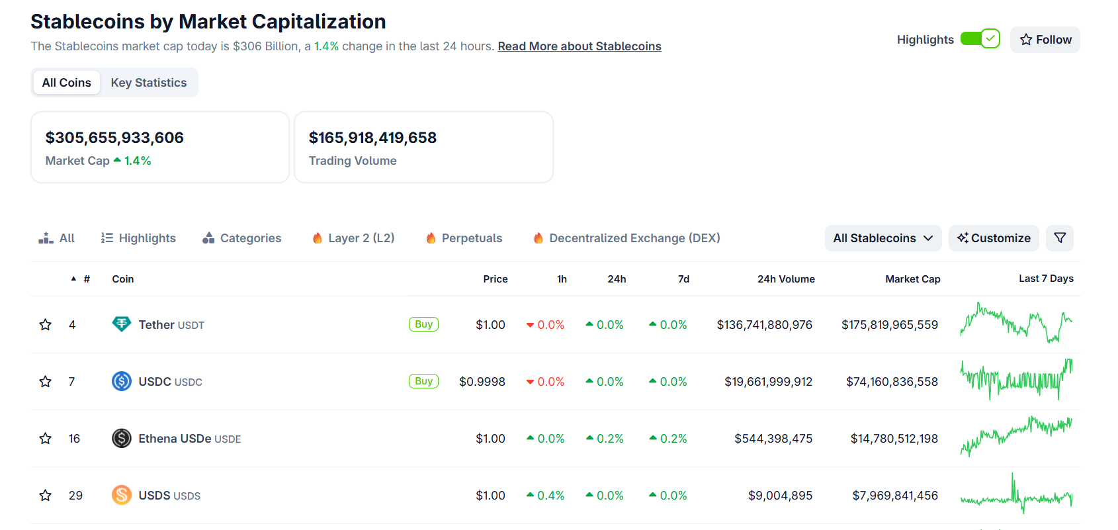Open USDS's 7-day sparkline chart

(x=1016, y=494)
